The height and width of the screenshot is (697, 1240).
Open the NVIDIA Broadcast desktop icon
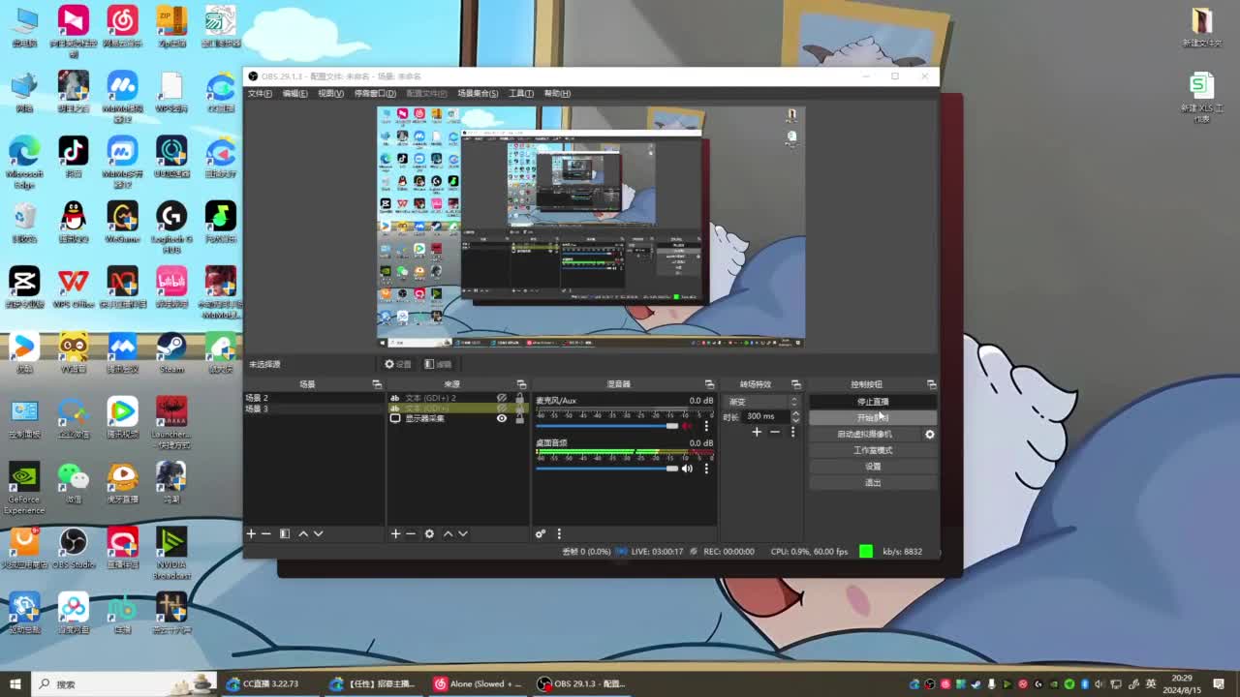pyautogui.click(x=171, y=554)
